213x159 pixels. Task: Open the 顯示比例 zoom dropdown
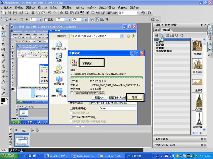138,13
